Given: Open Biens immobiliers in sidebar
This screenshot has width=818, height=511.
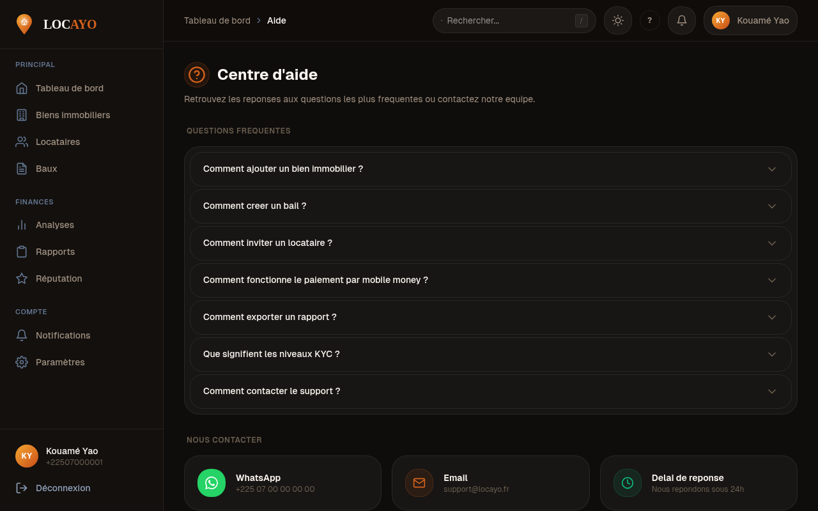Looking at the screenshot, I should point(73,115).
